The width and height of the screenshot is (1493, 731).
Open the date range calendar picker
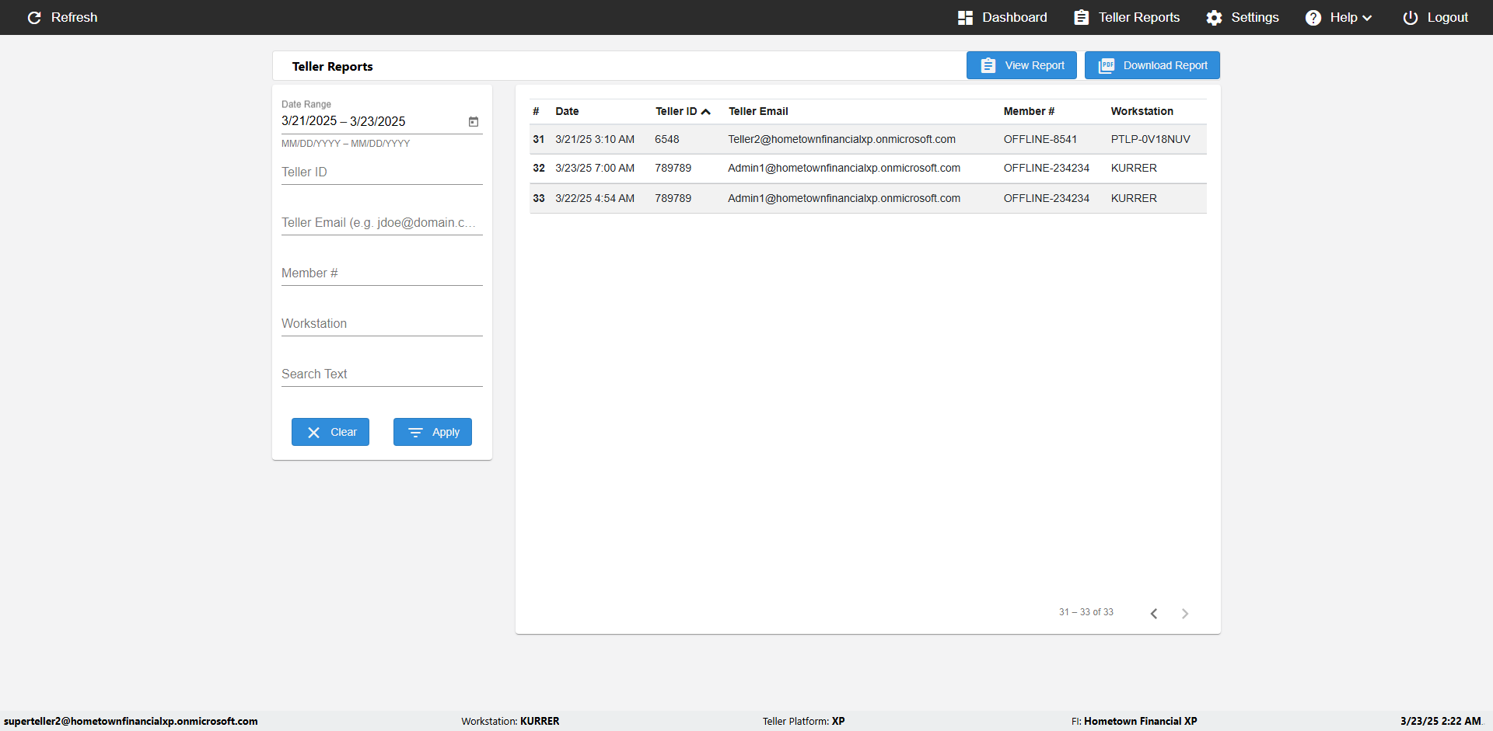pyautogui.click(x=474, y=121)
